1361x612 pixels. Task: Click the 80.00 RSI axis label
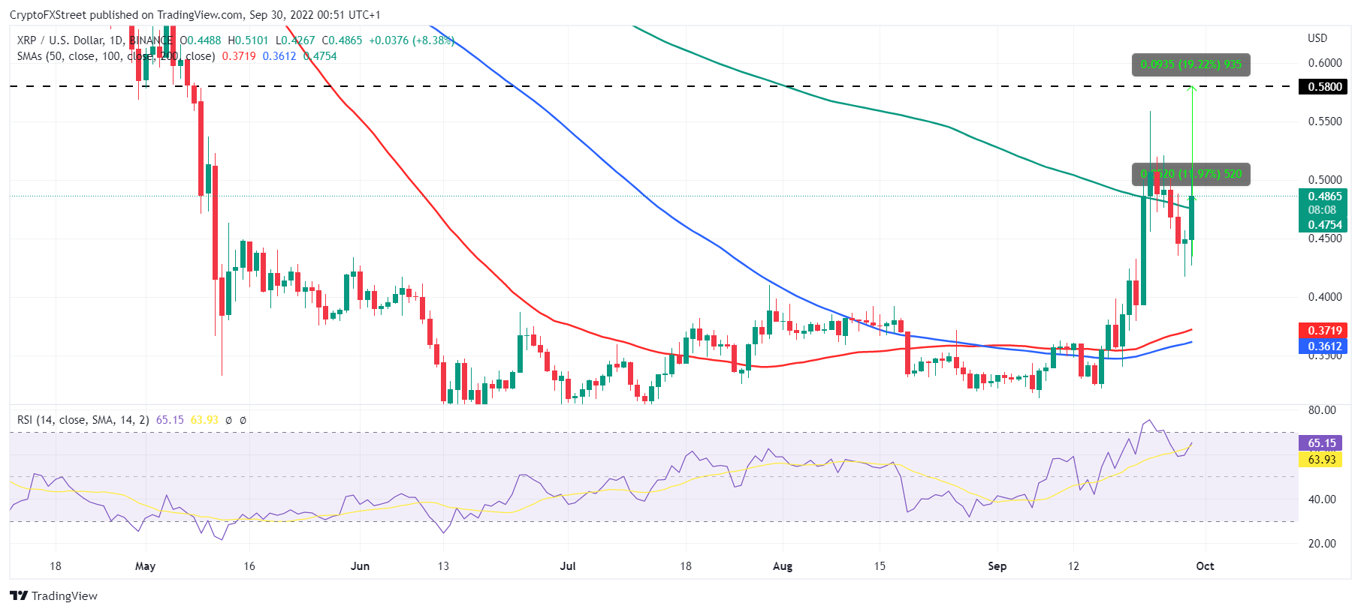click(x=1322, y=410)
